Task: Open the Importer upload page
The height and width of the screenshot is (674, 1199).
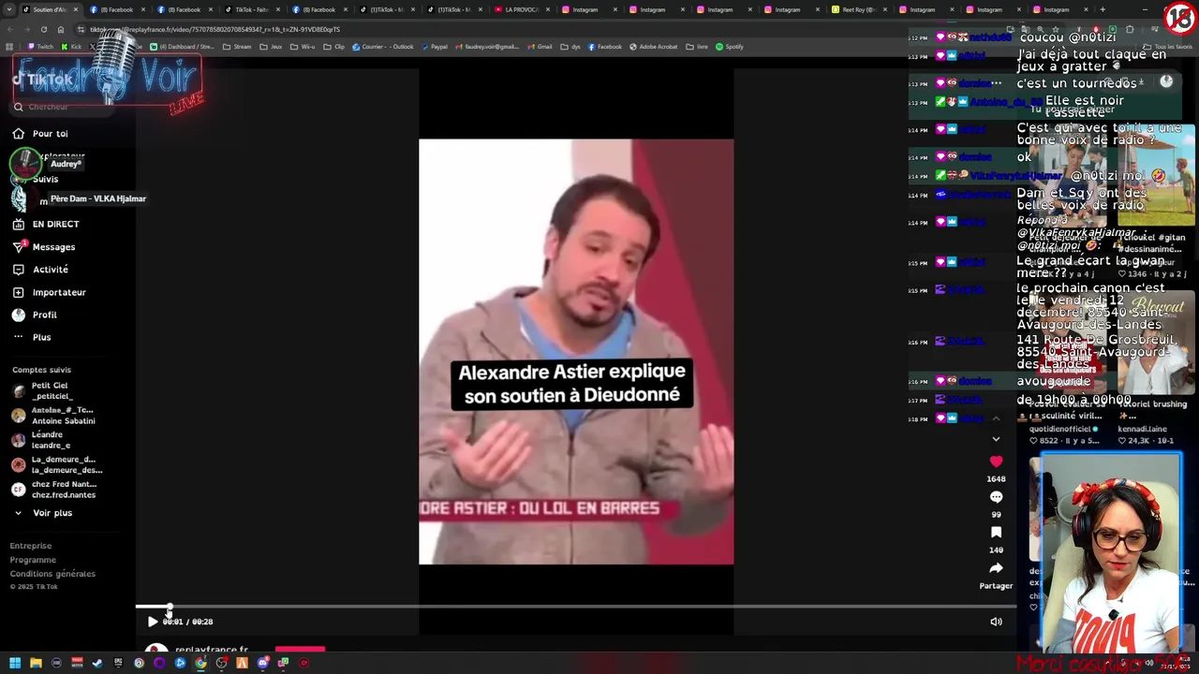Action: point(49,292)
